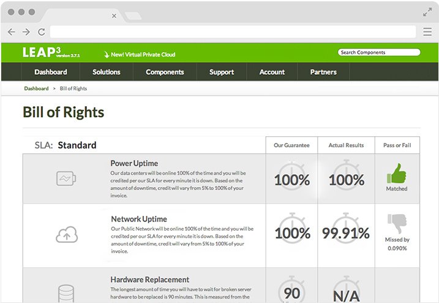Click the Power Uptime heading

point(134,163)
